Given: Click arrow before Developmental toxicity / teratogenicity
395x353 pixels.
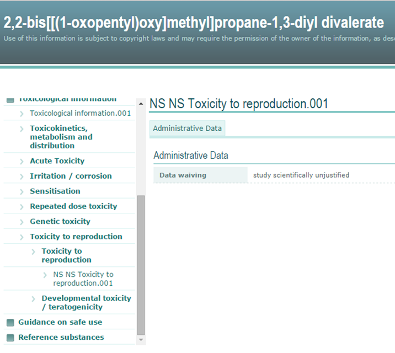Looking at the screenshot, I should coord(33,298).
